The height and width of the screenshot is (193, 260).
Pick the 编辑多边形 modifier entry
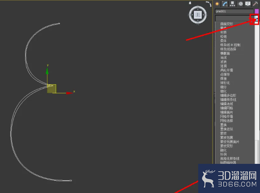coord(228,96)
